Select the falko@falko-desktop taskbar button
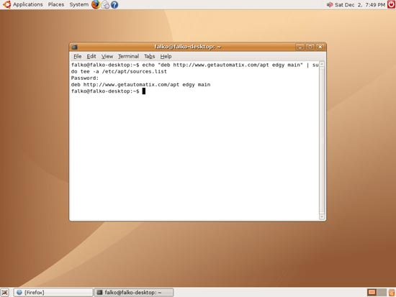This screenshot has width=396, height=297. [x=134, y=293]
